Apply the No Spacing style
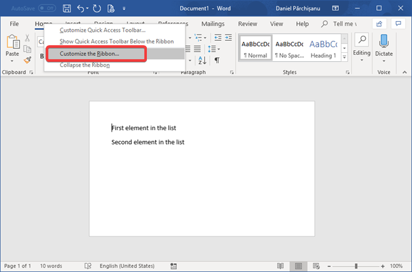The height and width of the screenshot is (272, 412). 289,48
